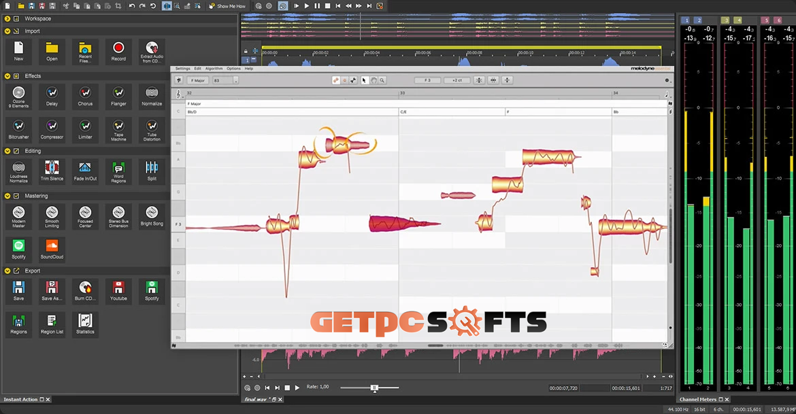
Task: Toggle the lock icon beside the timeline ruler
Action: pos(246,51)
